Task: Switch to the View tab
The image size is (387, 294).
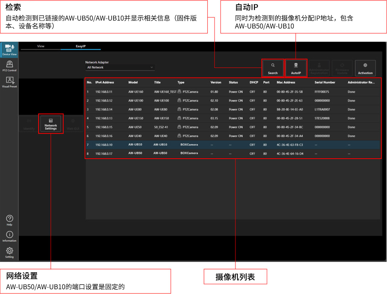Action: pos(41,46)
